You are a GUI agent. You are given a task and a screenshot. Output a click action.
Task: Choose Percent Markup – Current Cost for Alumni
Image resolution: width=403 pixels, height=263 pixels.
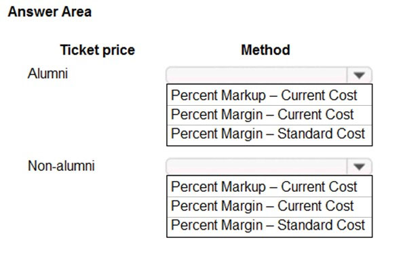point(269,95)
